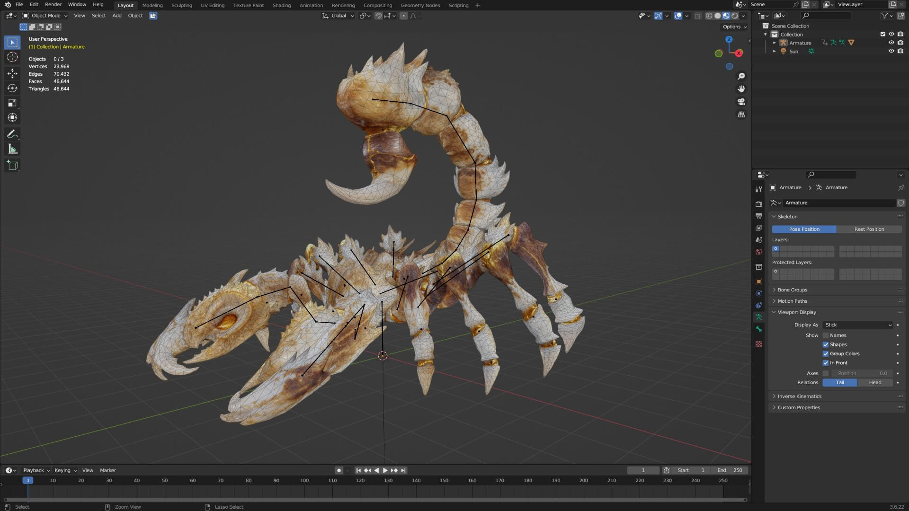This screenshot has height=511, width=909.
Task: Activate the Rotate tool
Action: (x=12, y=88)
